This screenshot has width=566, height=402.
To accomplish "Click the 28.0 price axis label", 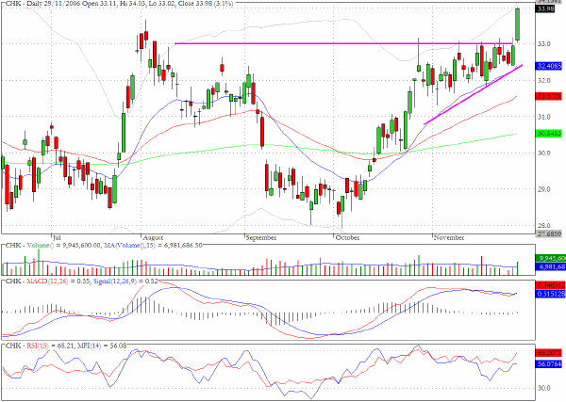I will point(544,226).
